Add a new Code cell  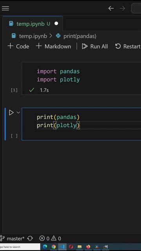pyautogui.click(x=18, y=46)
